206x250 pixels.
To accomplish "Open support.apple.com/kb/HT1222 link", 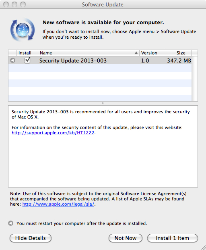I will [x=53, y=133].
